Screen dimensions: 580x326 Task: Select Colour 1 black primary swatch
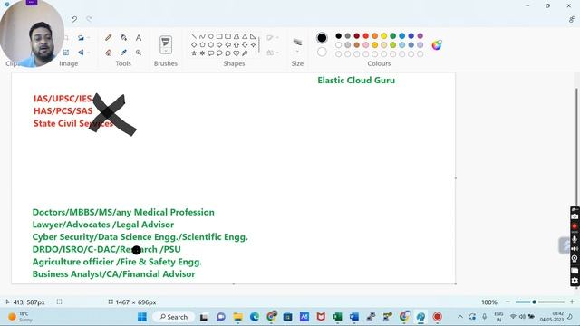pyautogui.click(x=322, y=37)
